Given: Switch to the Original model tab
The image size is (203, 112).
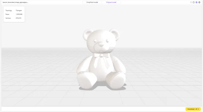Looking at the screenshot, I should click(111, 2).
